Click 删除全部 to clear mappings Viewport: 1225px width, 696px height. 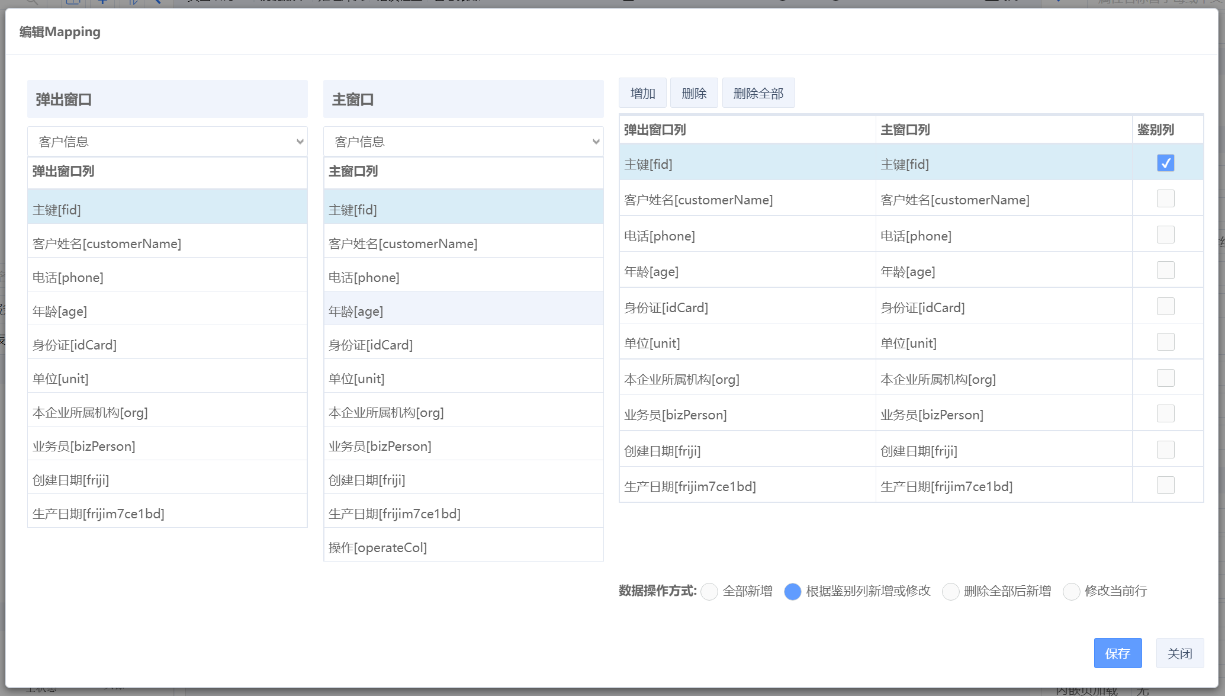pyautogui.click(x=758, y=93)
